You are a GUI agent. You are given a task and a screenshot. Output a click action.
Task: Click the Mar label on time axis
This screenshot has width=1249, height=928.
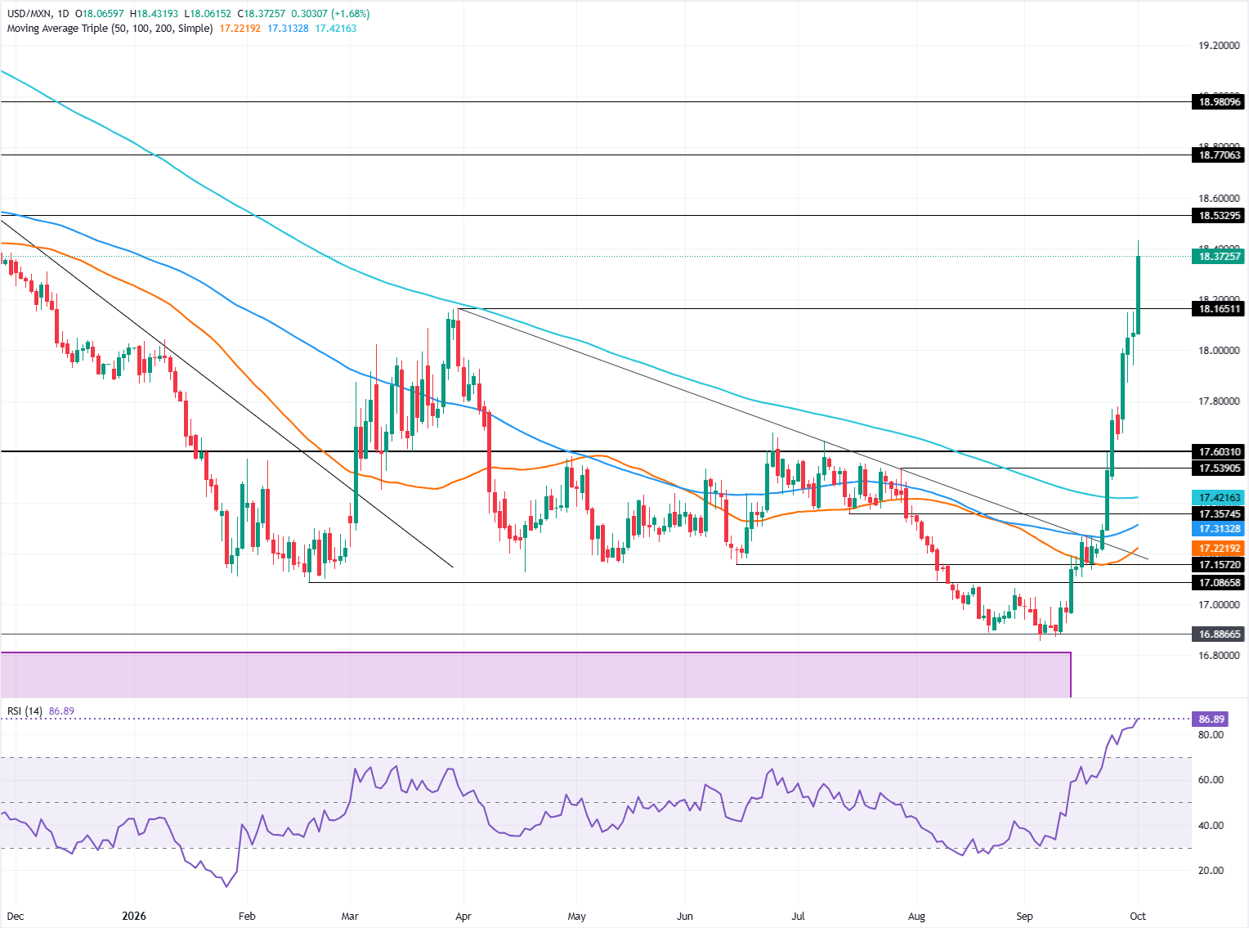(x=350, y=917)
